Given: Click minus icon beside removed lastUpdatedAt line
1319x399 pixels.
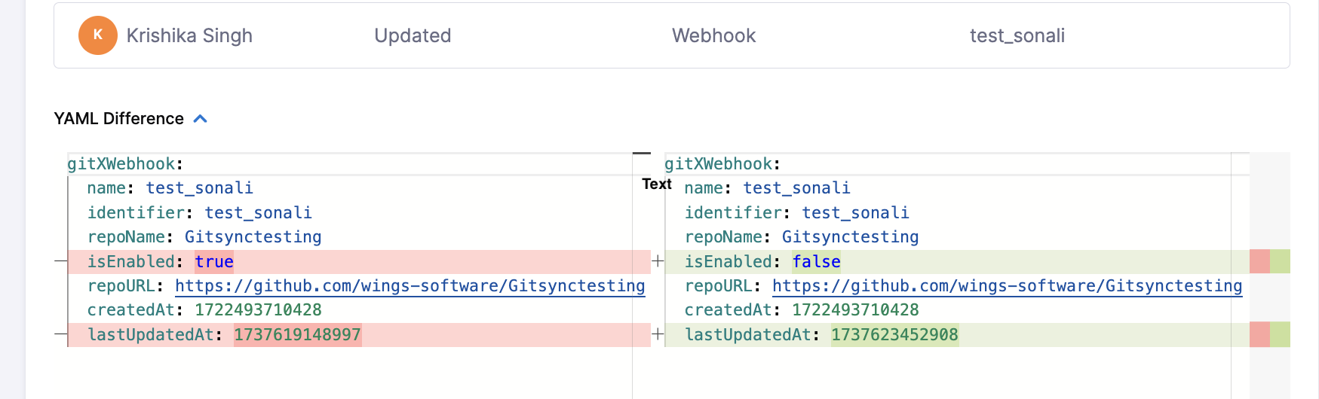Looking at the screenshot, I should coord(61,334).
